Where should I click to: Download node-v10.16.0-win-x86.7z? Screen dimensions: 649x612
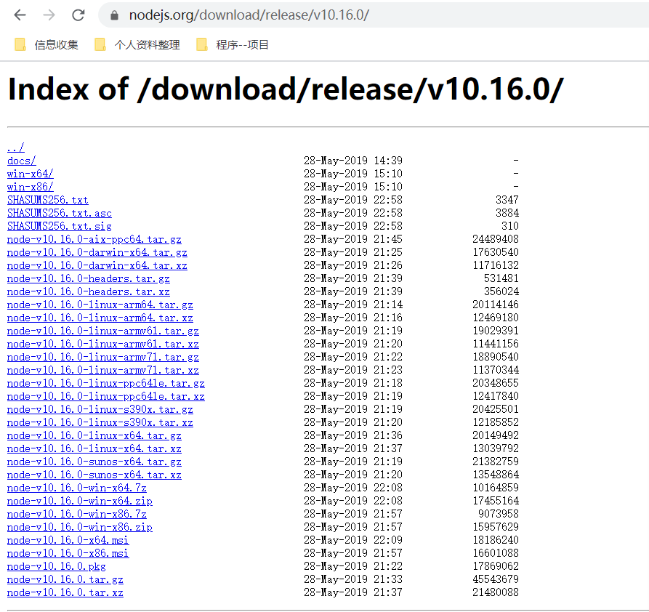tap(77, 515)
